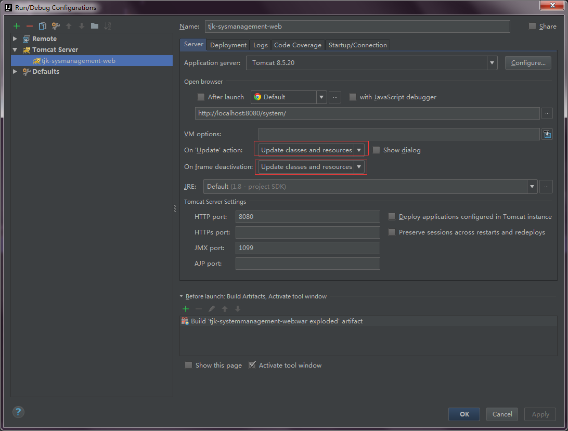Expand the Remote tree node
The image size is (568, 431).
coord(15,39)
